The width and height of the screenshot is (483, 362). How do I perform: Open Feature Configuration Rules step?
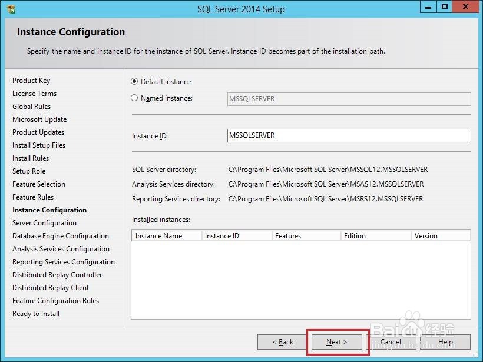click(56, 300)
